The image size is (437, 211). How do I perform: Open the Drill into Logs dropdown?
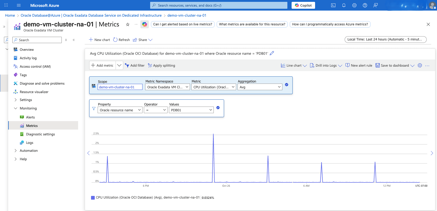click(x=326, y=65)
